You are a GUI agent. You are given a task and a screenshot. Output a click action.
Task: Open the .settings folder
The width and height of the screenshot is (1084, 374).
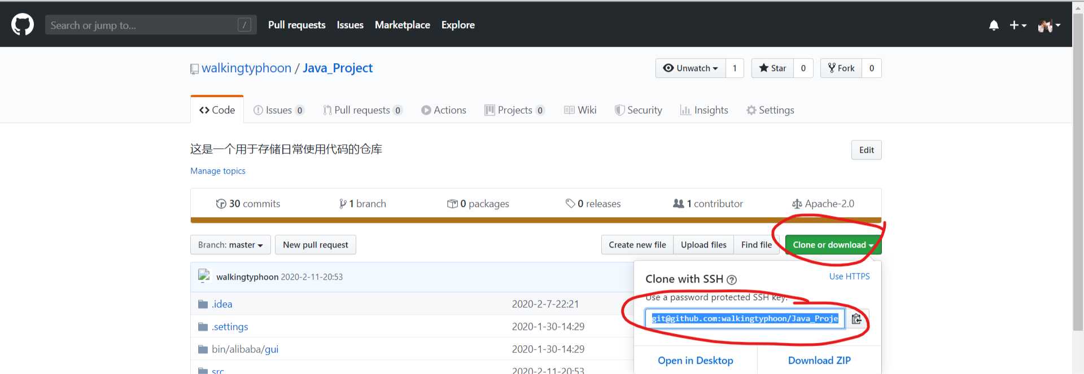[230, 327]
